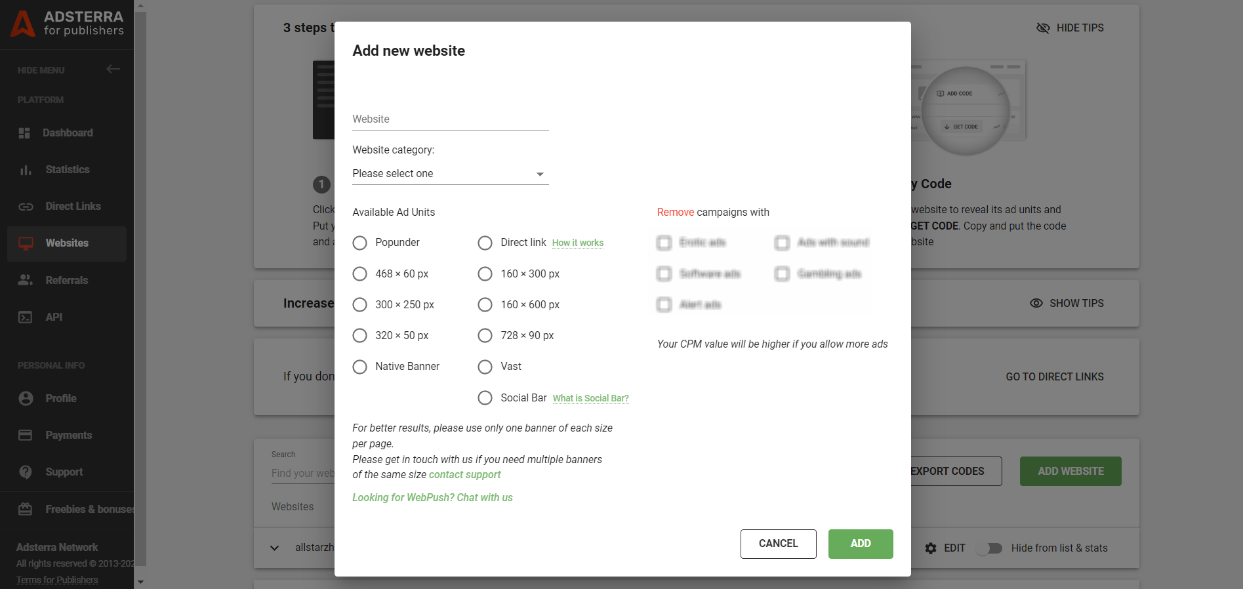Check the Erotic ads removal box
This screenshot has width=1243, height=589.
[x=664, y=243]
